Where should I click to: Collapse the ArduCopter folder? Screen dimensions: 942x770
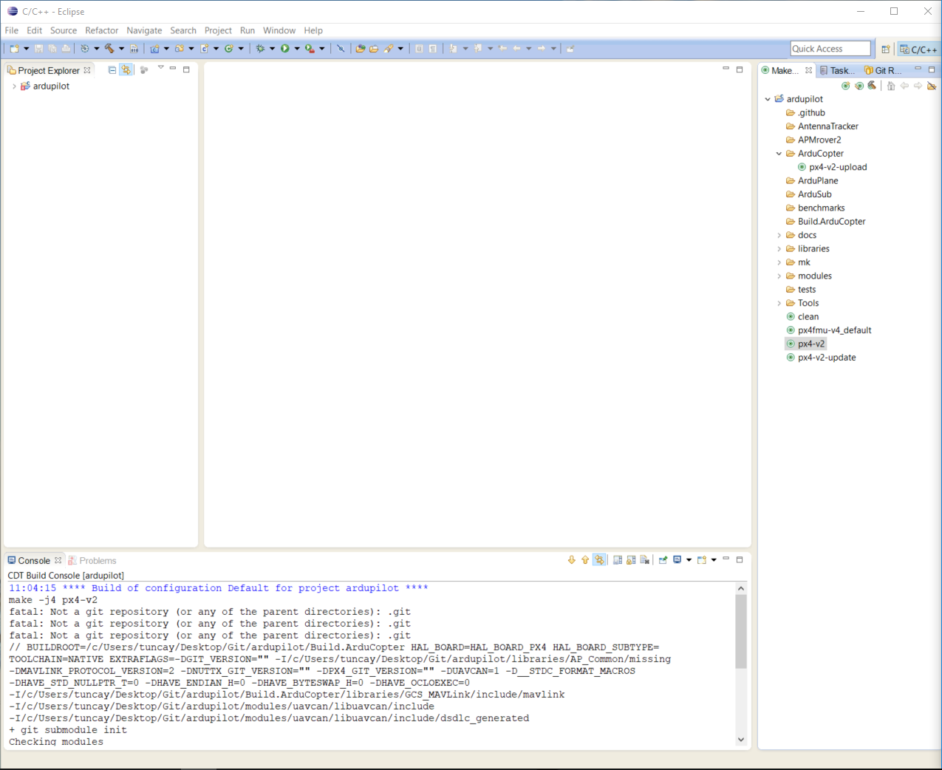click(x=779, y=154)
